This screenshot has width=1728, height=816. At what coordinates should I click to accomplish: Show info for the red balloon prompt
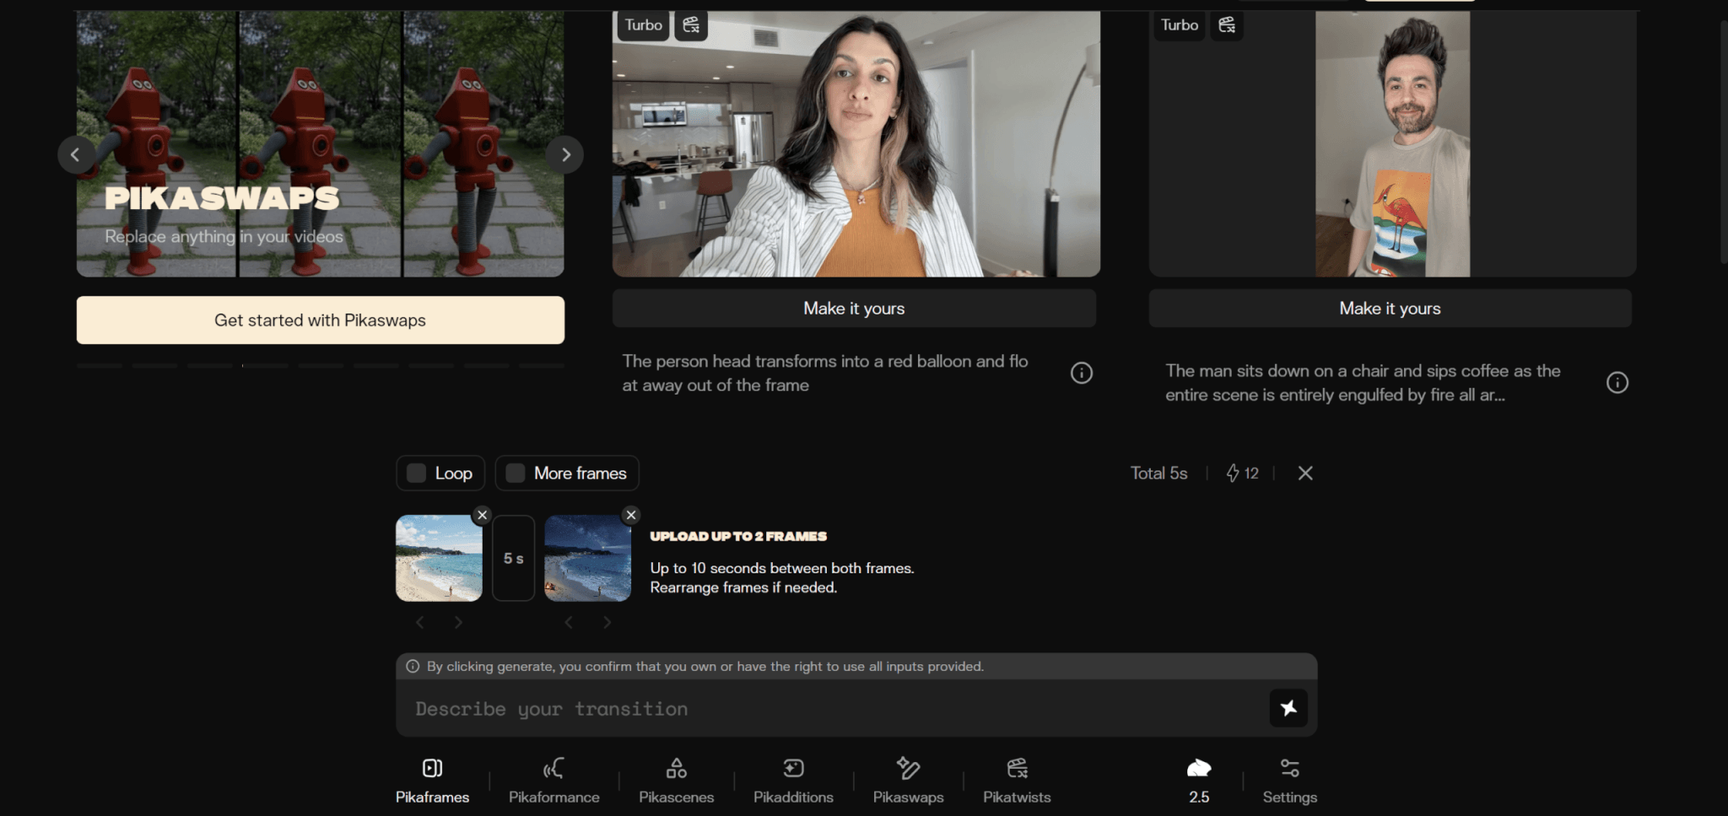(x=1081, y=373)
